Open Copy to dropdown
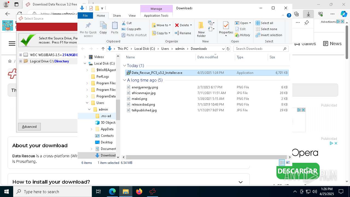This screenshot has height=197, width=350. click(x=161, y=33)
